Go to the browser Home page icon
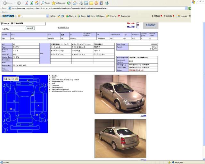205x164 pixels. point(37,3)
